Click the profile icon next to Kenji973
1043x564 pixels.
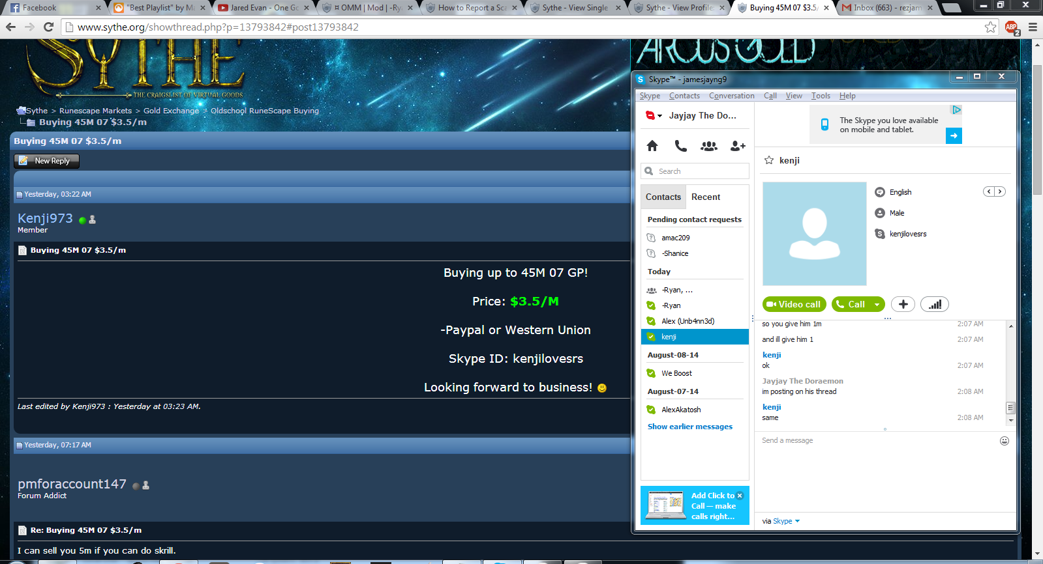92,219
